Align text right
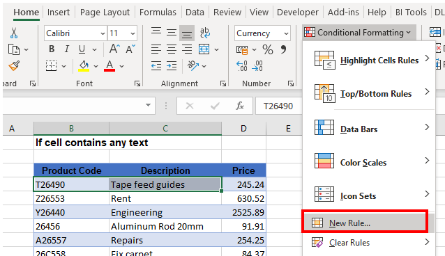Image resolution: width=445 pixels, height=256 pixels. (x=187, y=49)
